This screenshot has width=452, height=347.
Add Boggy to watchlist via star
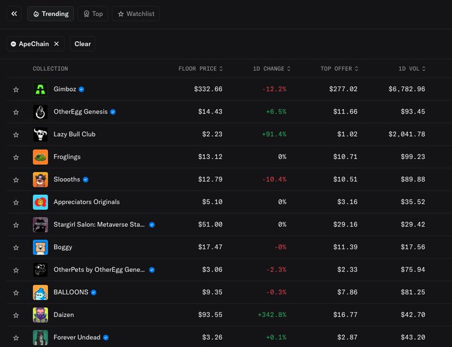[16, 247]
